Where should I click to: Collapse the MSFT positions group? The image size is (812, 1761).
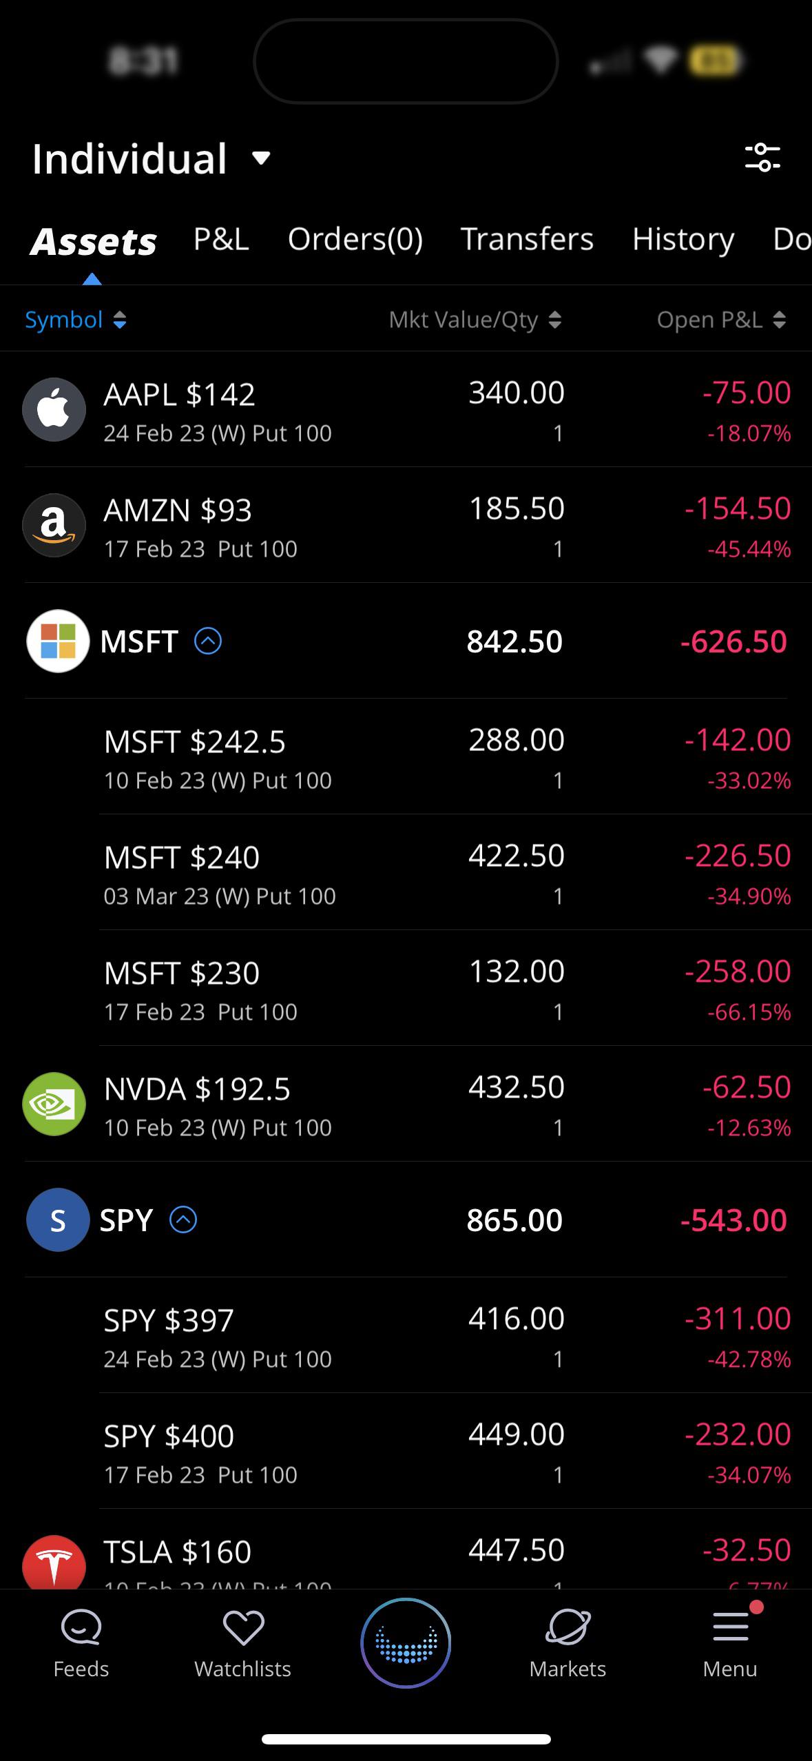(208, 641)
